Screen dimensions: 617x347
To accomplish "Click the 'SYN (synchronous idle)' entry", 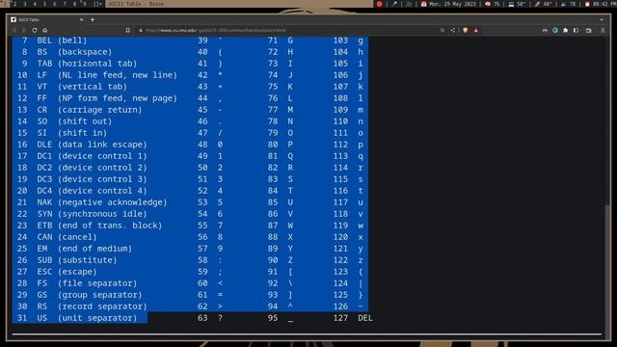I will 93,214.
